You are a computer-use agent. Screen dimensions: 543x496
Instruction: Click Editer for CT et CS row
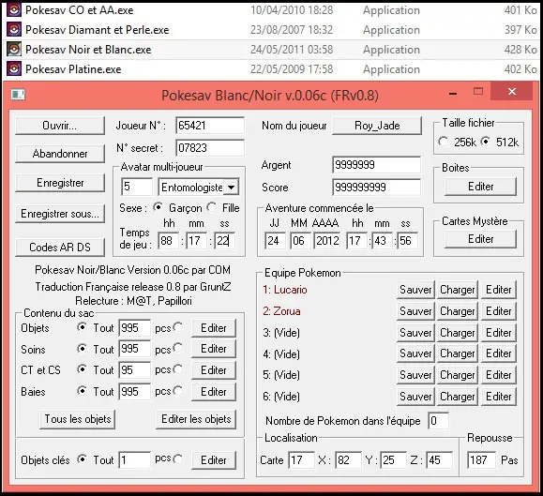pyautogui.click(x=214, y=370)
